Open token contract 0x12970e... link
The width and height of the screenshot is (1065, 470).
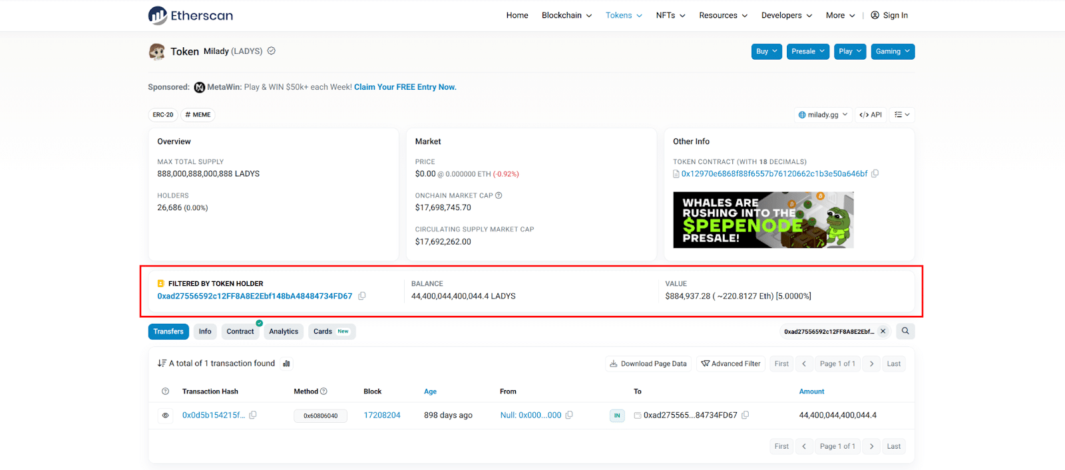pyautogui.click(x=774, y=174)
